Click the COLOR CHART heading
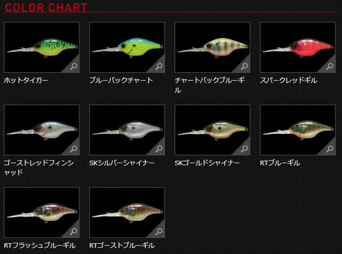The width and height of the screenshot is (342, 254). pyautogui.click(x=46, y=7)
